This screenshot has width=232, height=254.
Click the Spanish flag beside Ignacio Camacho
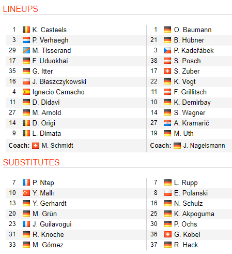point(26,92)
